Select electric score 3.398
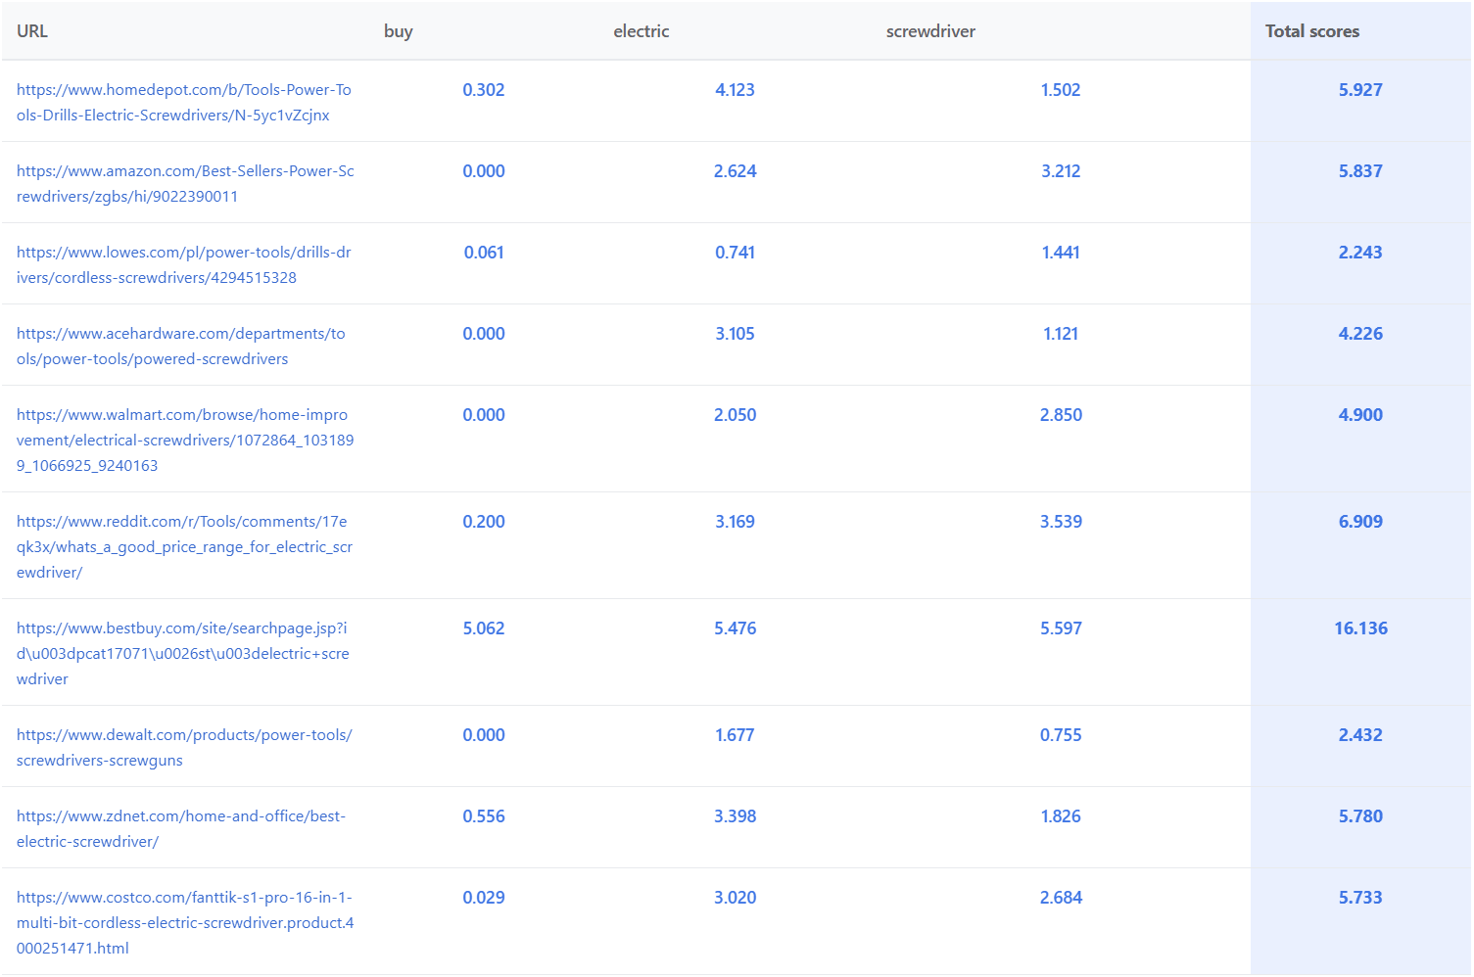 (x=735, y=816)
